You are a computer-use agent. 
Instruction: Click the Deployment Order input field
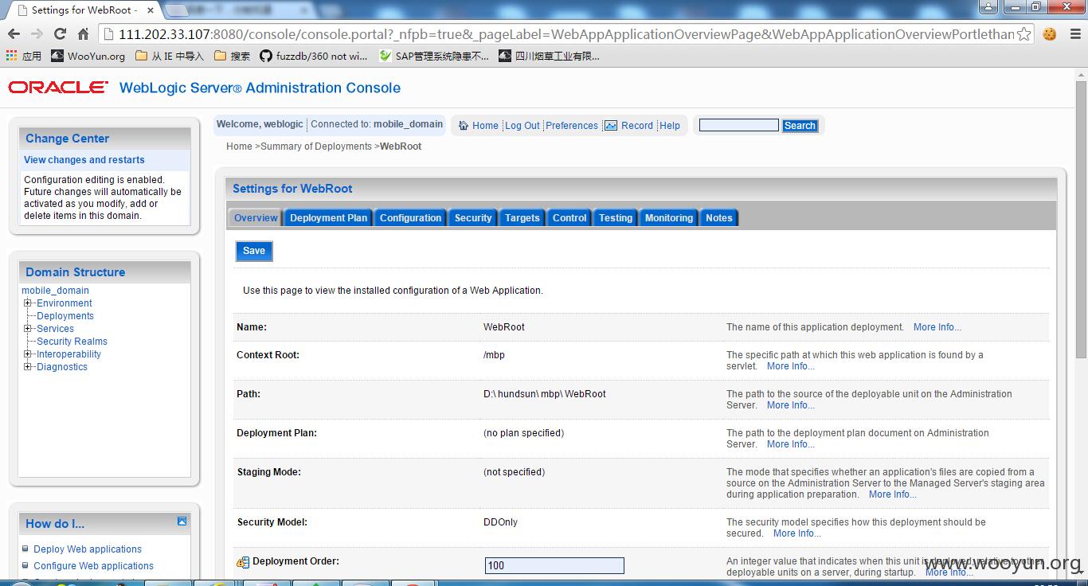point(554,565)
